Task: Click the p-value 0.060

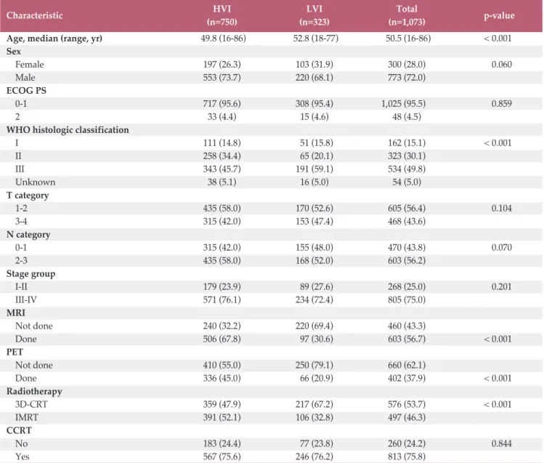Action: click(x=502, y=65)
